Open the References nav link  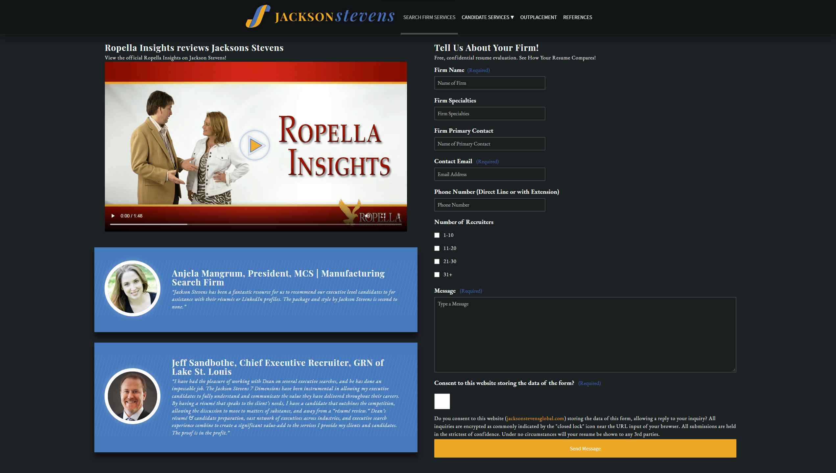(x=577, y=17)
